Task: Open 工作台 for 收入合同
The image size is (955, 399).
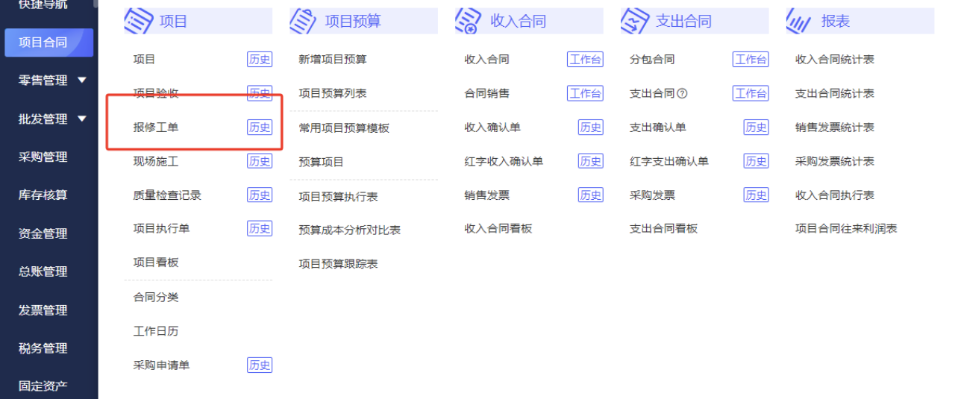Action: tap(585, 60)
